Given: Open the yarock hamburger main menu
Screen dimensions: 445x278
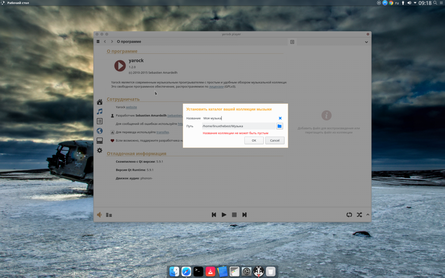Looking at the screenshot, I should coord(98,42).
